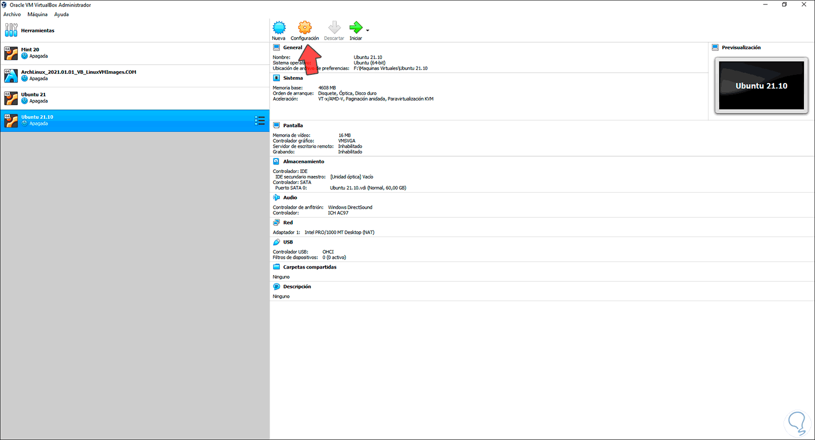The height and width of the screenshot is (440, 815).
Task: Start the VM with the Iniciar arrow
Action: point(355,28)
